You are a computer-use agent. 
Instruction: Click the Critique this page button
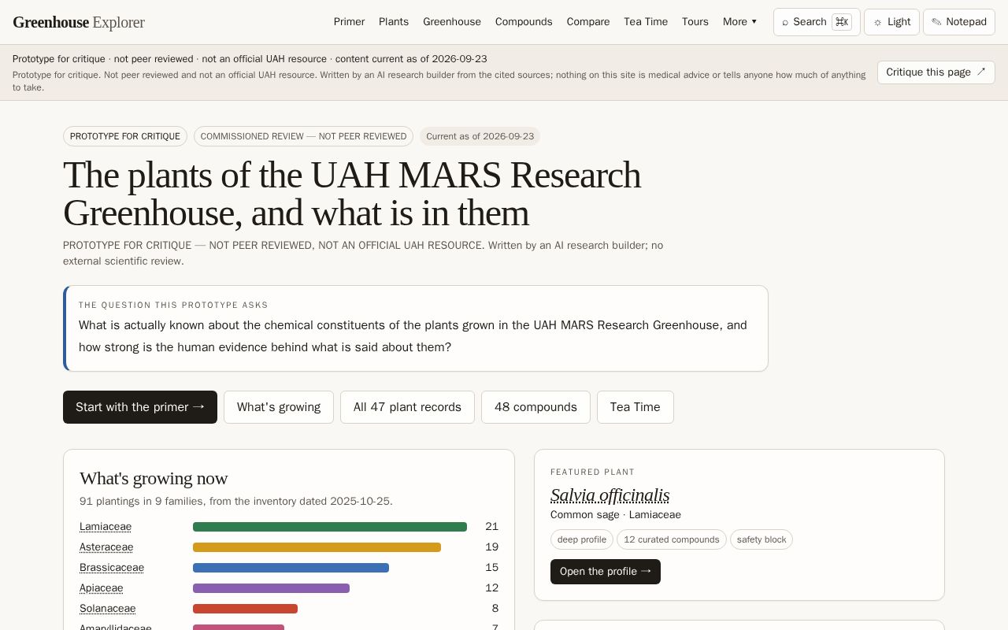(x=936, y=72)
